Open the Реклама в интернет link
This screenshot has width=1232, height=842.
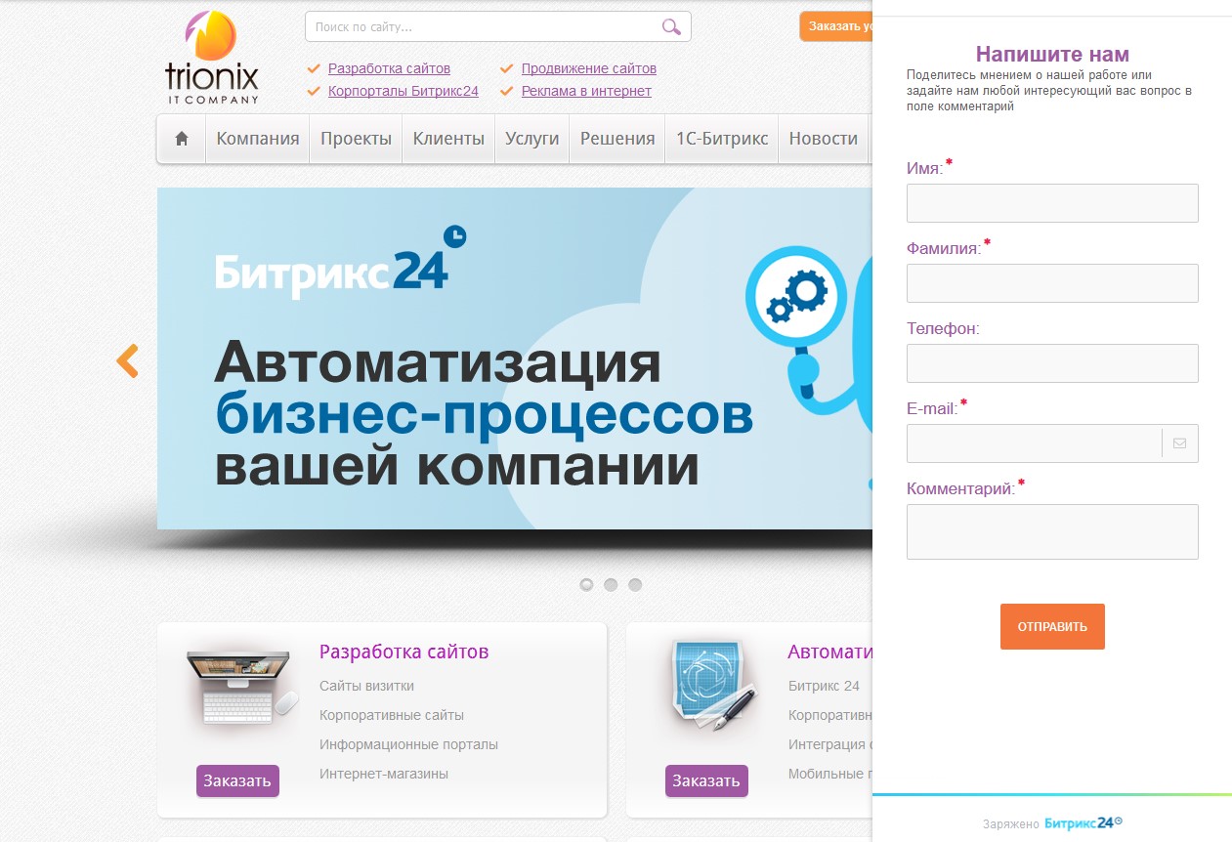tap(586, 91)
